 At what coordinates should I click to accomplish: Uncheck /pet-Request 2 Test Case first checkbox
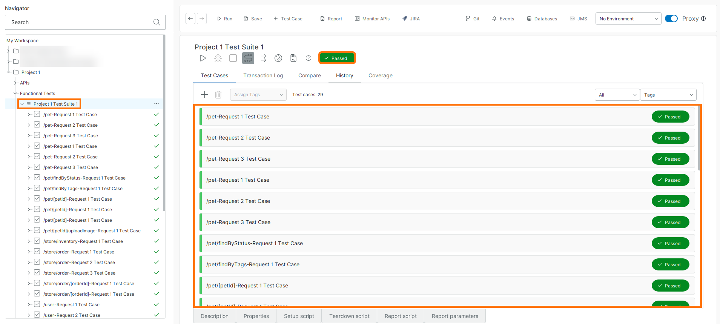click(37, 125)
